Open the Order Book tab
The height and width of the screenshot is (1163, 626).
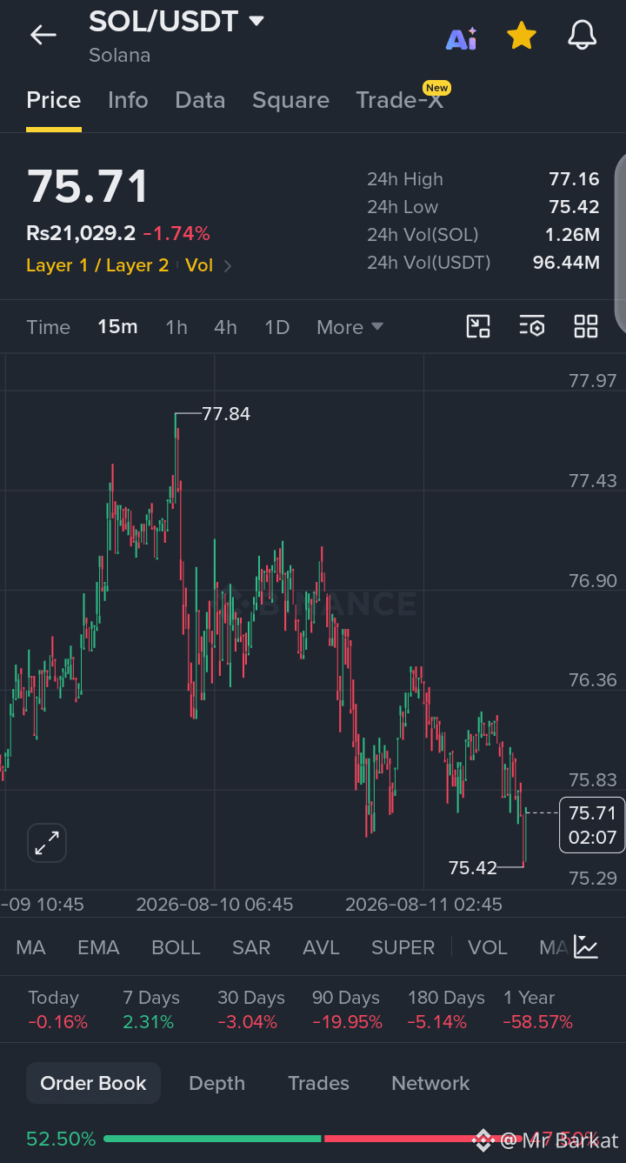click(93, 1083)
